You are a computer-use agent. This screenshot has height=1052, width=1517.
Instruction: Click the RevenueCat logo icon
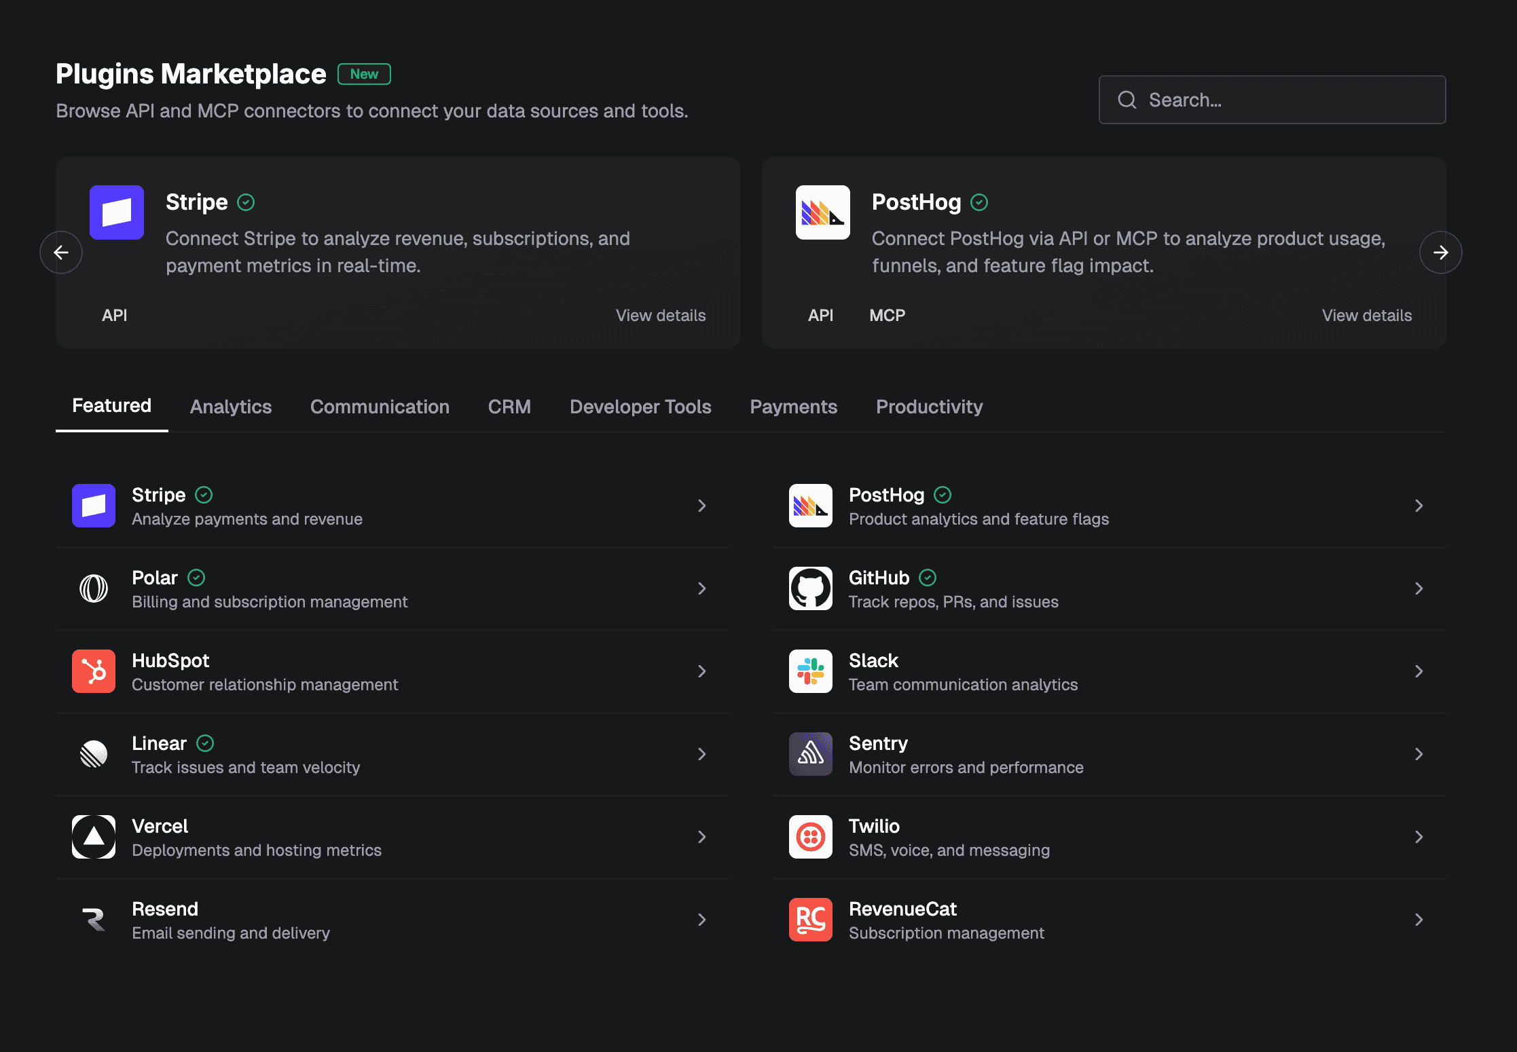[x=810, y=920]
